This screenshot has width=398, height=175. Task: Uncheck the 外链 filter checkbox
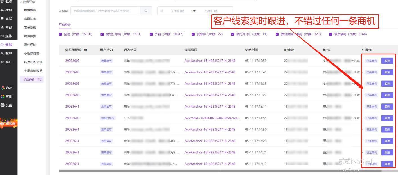click(x=151, y=34)
